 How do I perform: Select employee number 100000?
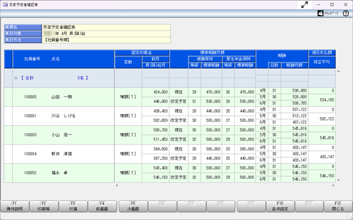pos(30,97)
